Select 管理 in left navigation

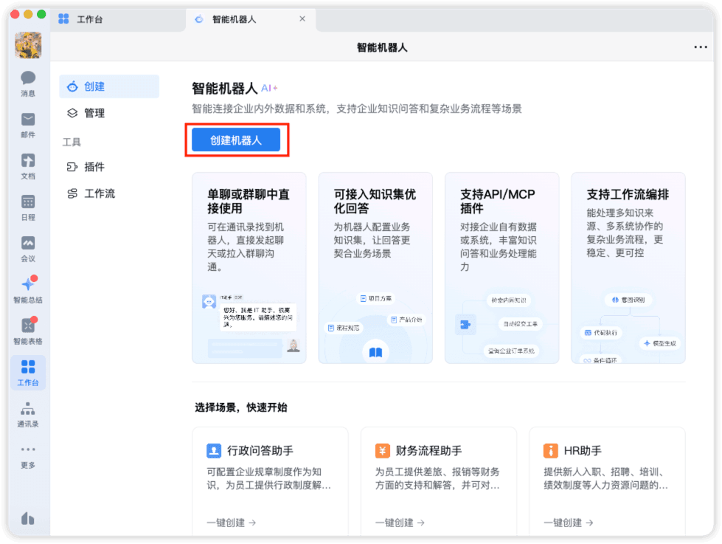click(109, 113)
